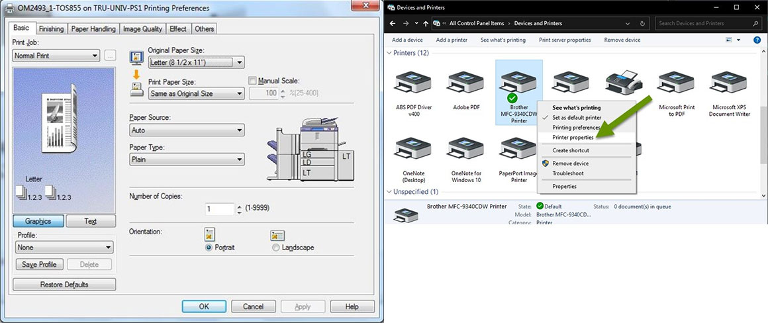
Task: Open the view options dropdown arrow
Action: pyautogui.click(x=739, y=40)
